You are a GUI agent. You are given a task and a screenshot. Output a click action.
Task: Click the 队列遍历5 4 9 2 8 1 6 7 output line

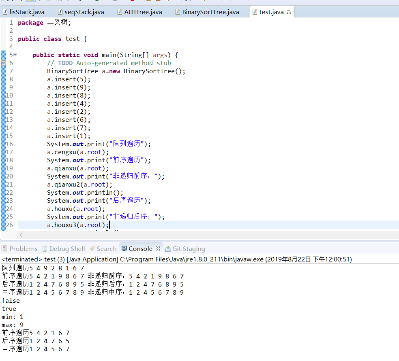(x=43, y=268)
